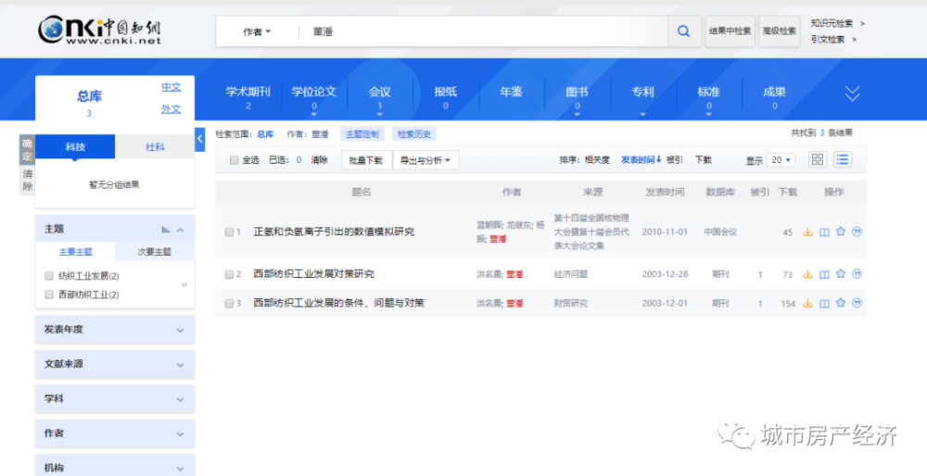Favorite result 3 with the star icon

pos(841,303)
